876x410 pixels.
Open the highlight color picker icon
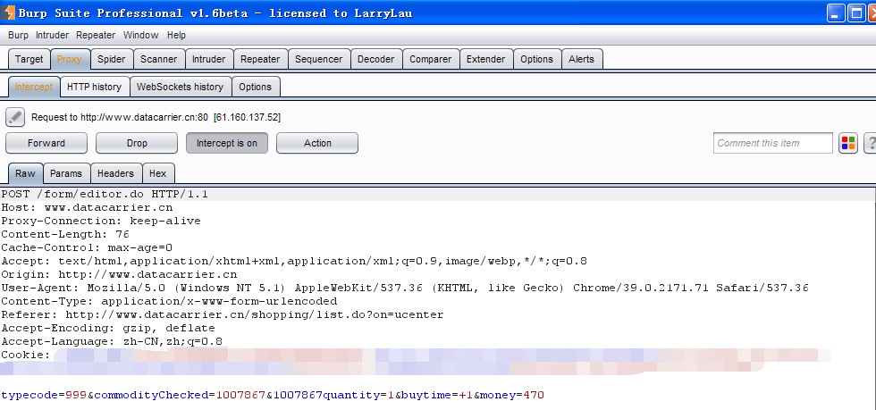coord(848,143)
